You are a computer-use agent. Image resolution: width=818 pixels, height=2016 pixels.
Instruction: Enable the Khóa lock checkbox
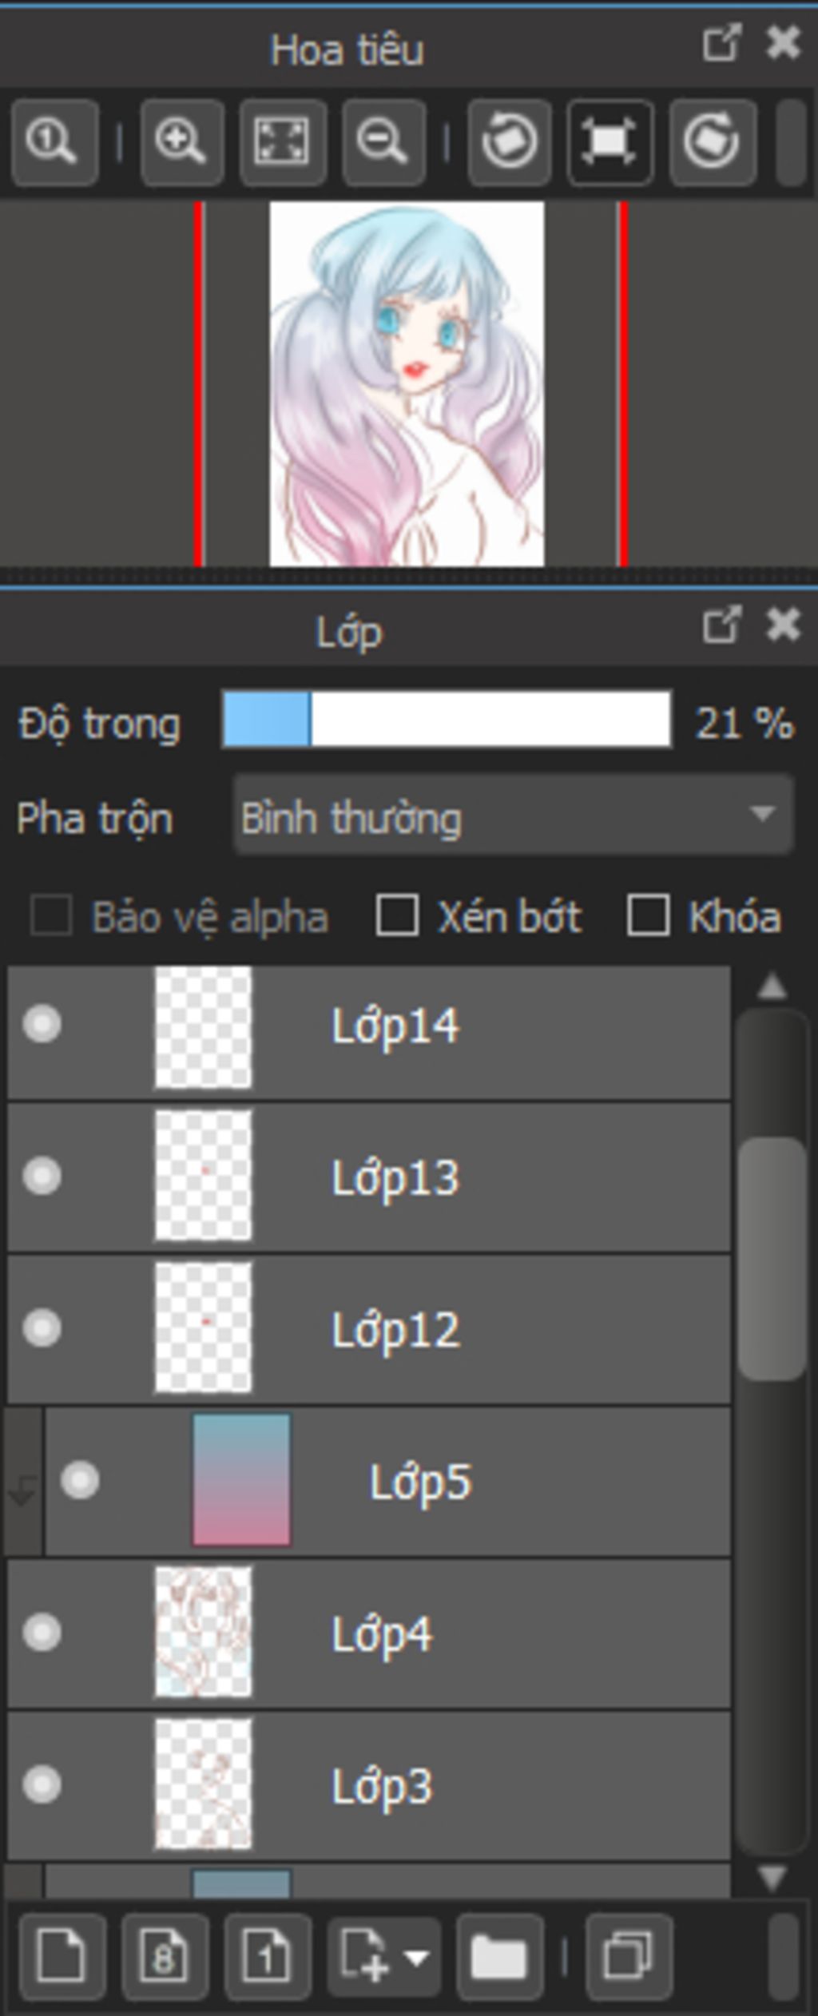click(648, 915)
